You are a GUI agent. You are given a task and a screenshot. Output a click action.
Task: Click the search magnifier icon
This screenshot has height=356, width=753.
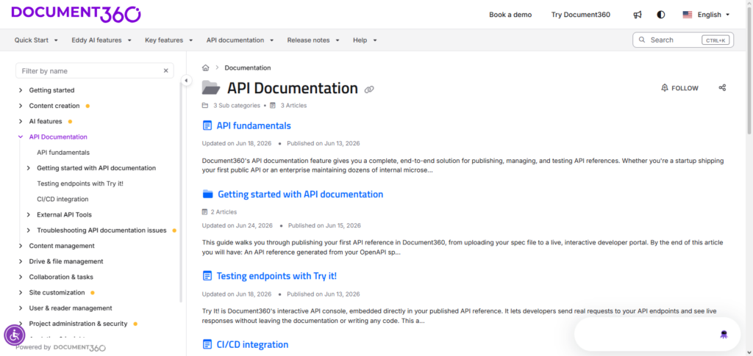[642, 40]
